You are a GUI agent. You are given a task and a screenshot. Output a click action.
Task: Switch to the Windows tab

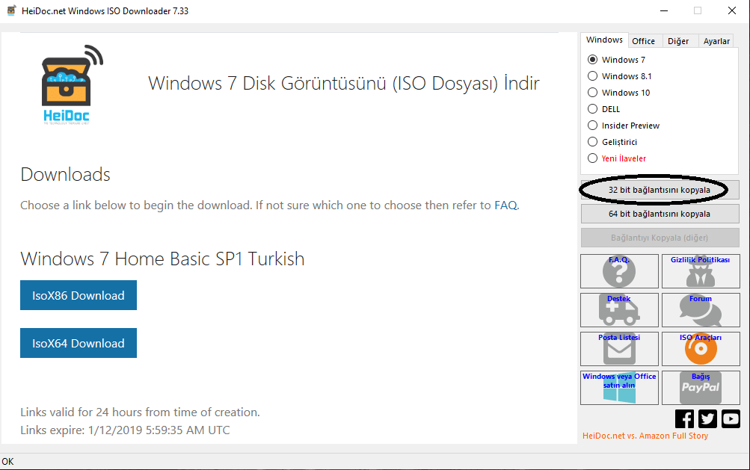coord(605,40)
